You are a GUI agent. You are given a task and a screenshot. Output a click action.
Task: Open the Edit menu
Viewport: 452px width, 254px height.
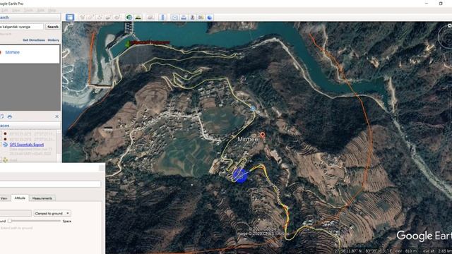pyautogui.click(x=5, y=10)
